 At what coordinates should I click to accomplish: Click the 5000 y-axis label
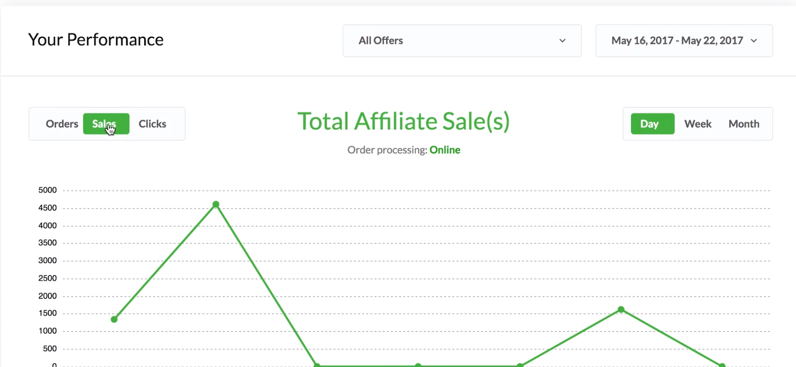[47, 190]
